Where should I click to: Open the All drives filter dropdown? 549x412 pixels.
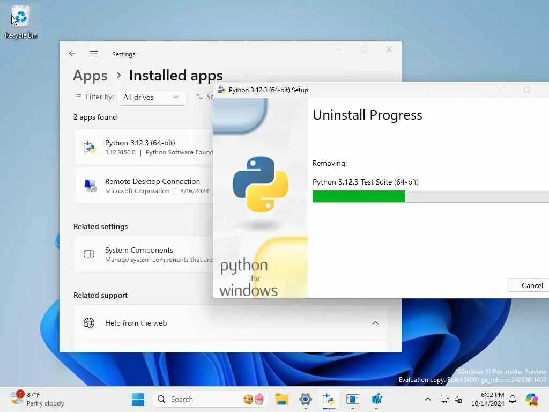pyautogui.click(x=151, y=97)
